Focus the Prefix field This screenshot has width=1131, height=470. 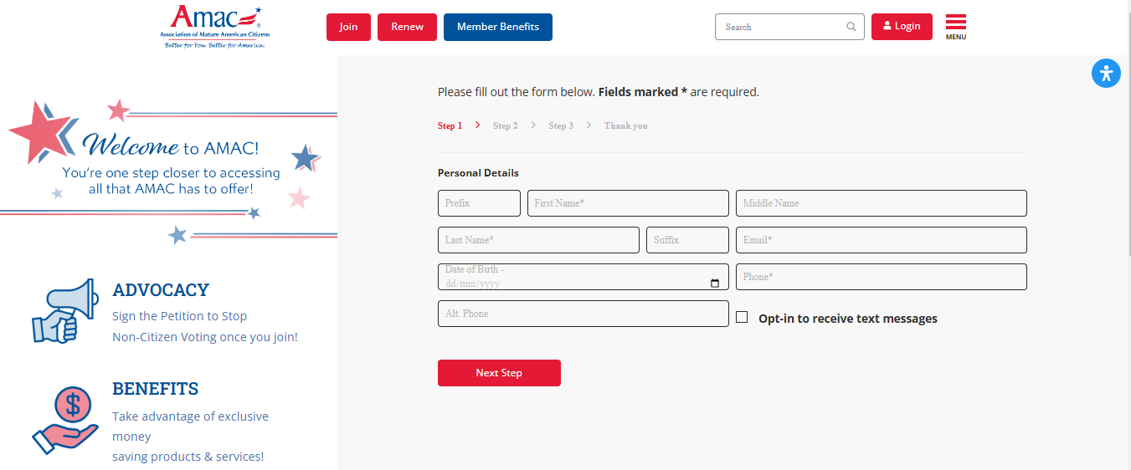(479, 203)
